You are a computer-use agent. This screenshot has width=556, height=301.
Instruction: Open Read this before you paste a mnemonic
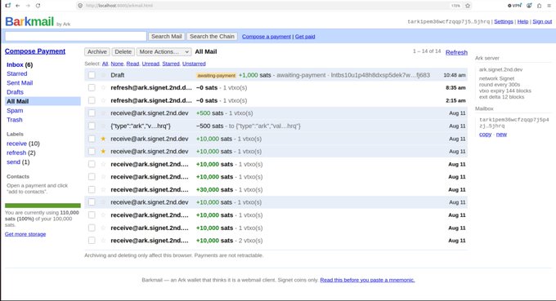coord(367,280)
